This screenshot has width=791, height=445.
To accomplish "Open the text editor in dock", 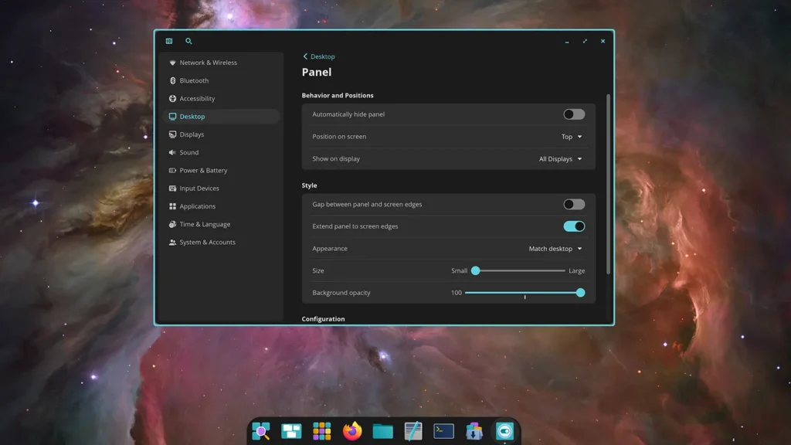I will (413, 431).
